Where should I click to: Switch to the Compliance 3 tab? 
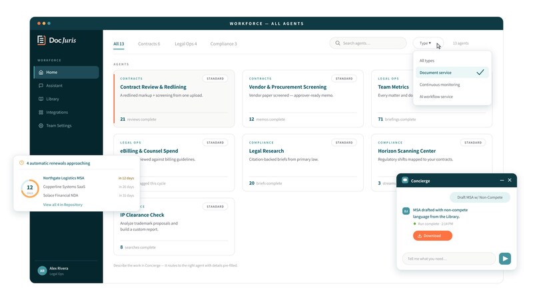coord(223,44)
